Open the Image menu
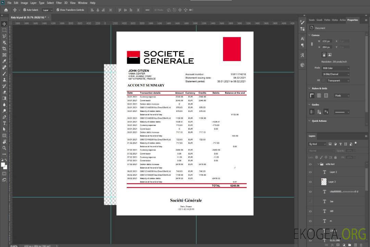This screenshot has height=247, width=370. pos(24,3)
